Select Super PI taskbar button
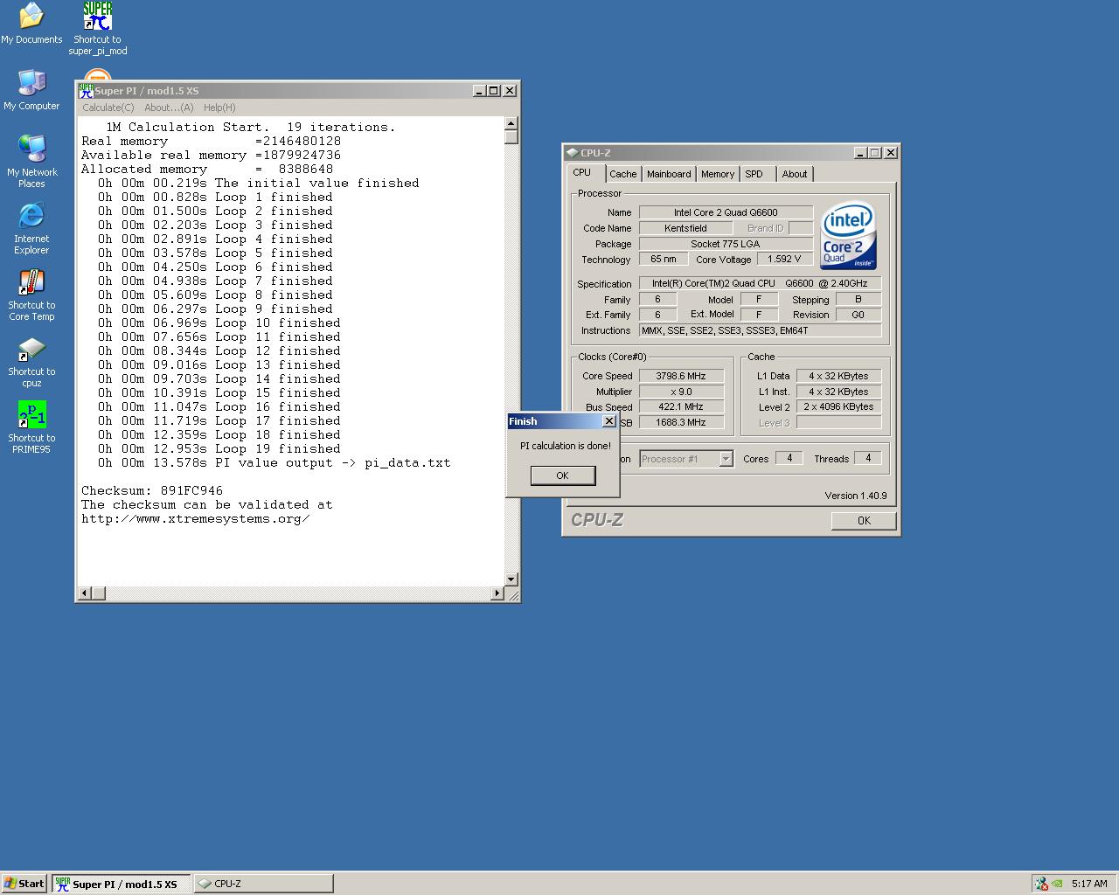 point(121,884)
